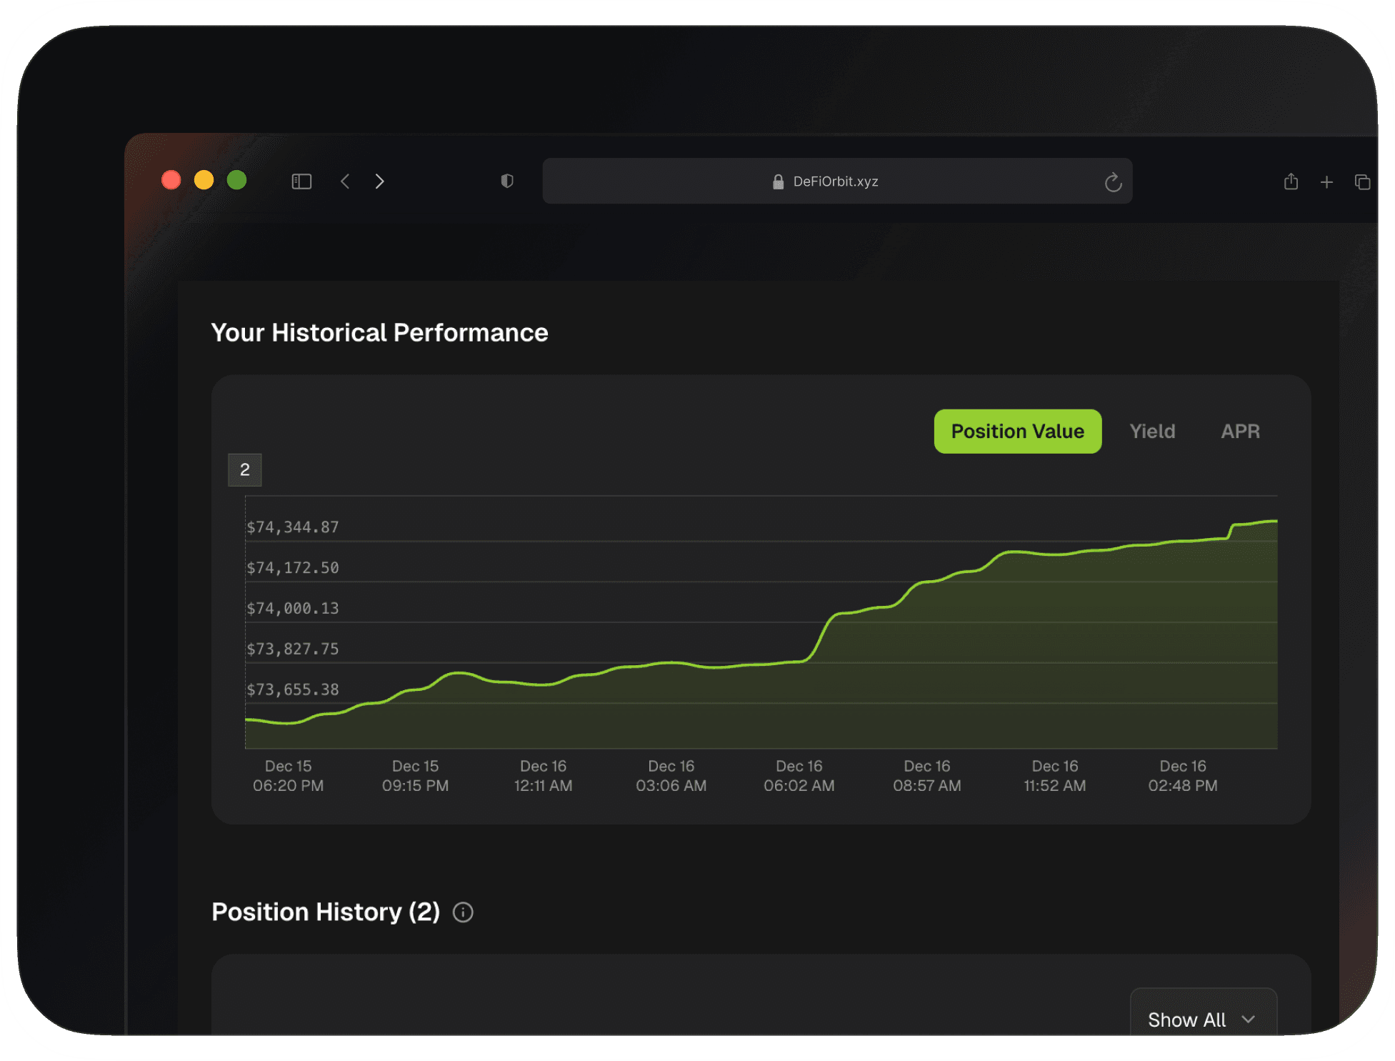Click the number 2 badge above chart
This screenshot has height=1061, width=1395.
245,470
